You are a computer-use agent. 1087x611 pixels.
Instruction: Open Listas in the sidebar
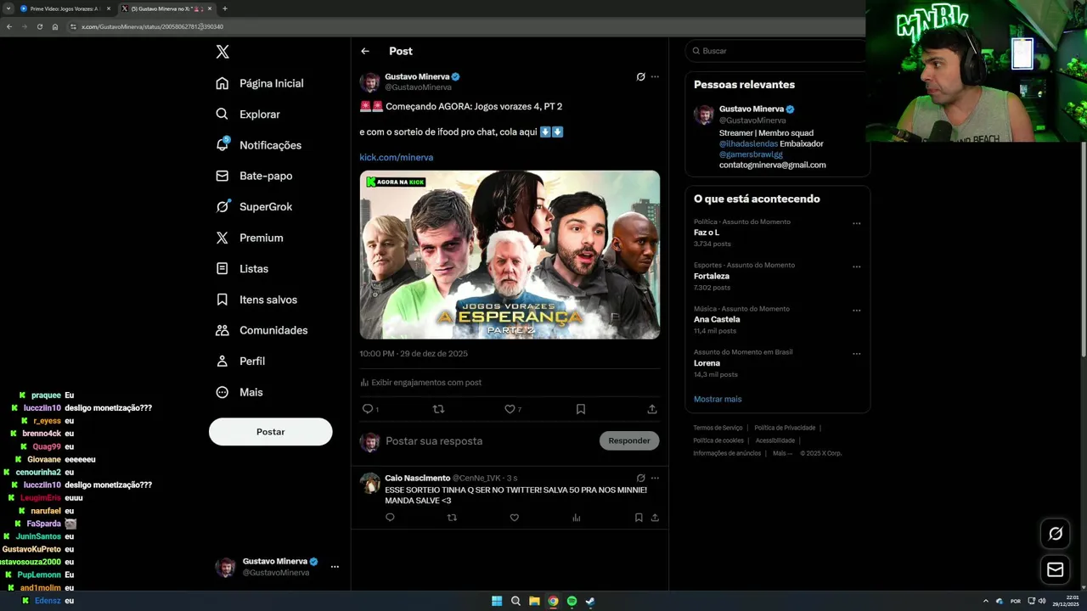tap(242, 268)
